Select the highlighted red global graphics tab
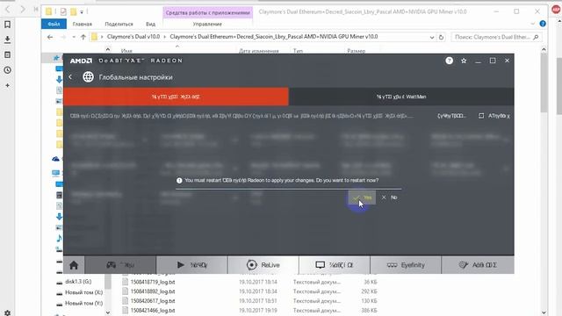This screenshot has height=316, width=562. (x=176, y=97)
